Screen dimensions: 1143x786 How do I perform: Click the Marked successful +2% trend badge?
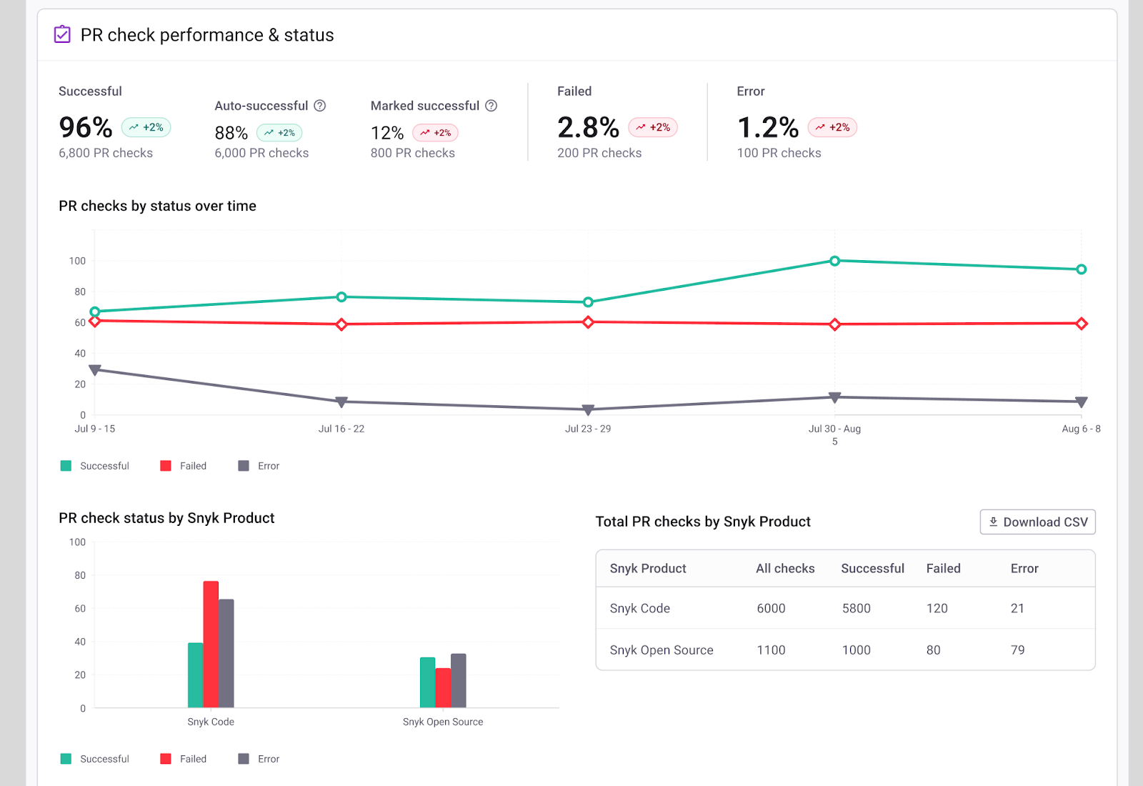tap(435, 133)
